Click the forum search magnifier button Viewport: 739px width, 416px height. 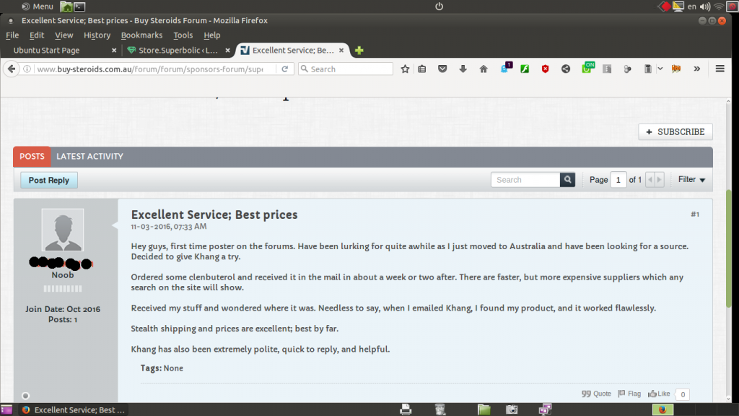pos(568,180)
